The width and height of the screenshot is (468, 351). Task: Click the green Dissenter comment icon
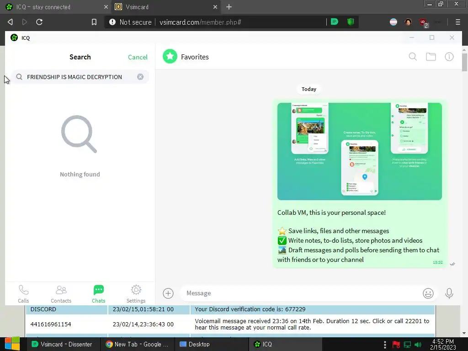(x=334, y=22)
